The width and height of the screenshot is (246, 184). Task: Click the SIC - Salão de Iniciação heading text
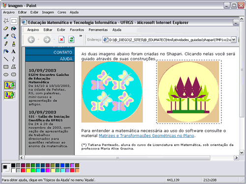point(49,118)
